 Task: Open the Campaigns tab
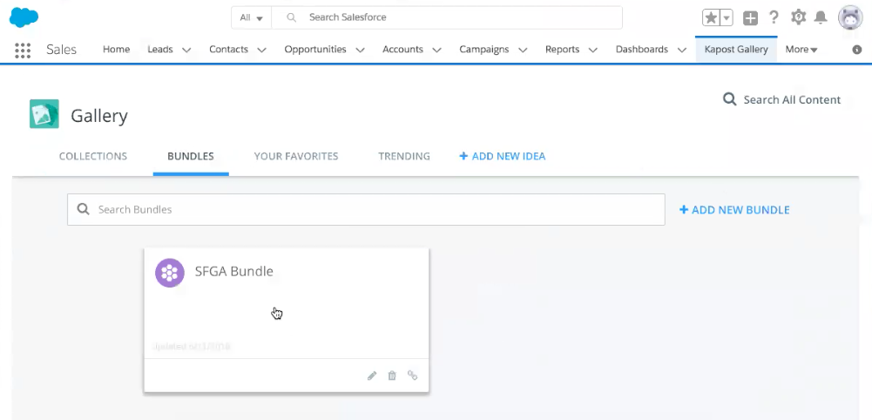483,50
